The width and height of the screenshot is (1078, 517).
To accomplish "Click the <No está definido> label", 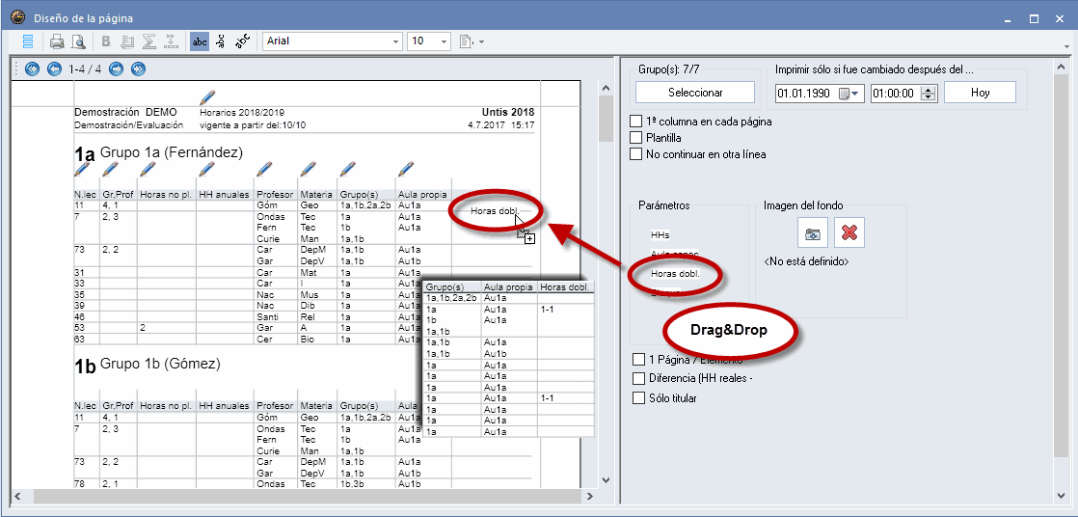I will [x=806, y=262].
